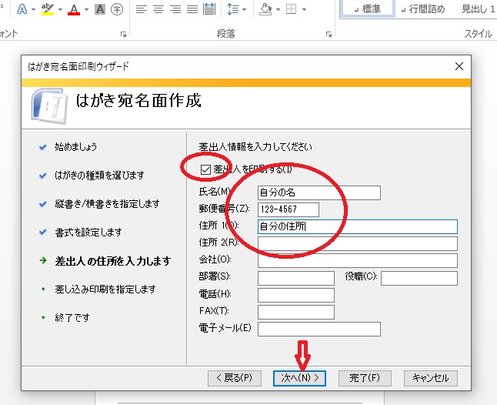Open the shading color dropdown arrow

[x=279, y=9]
